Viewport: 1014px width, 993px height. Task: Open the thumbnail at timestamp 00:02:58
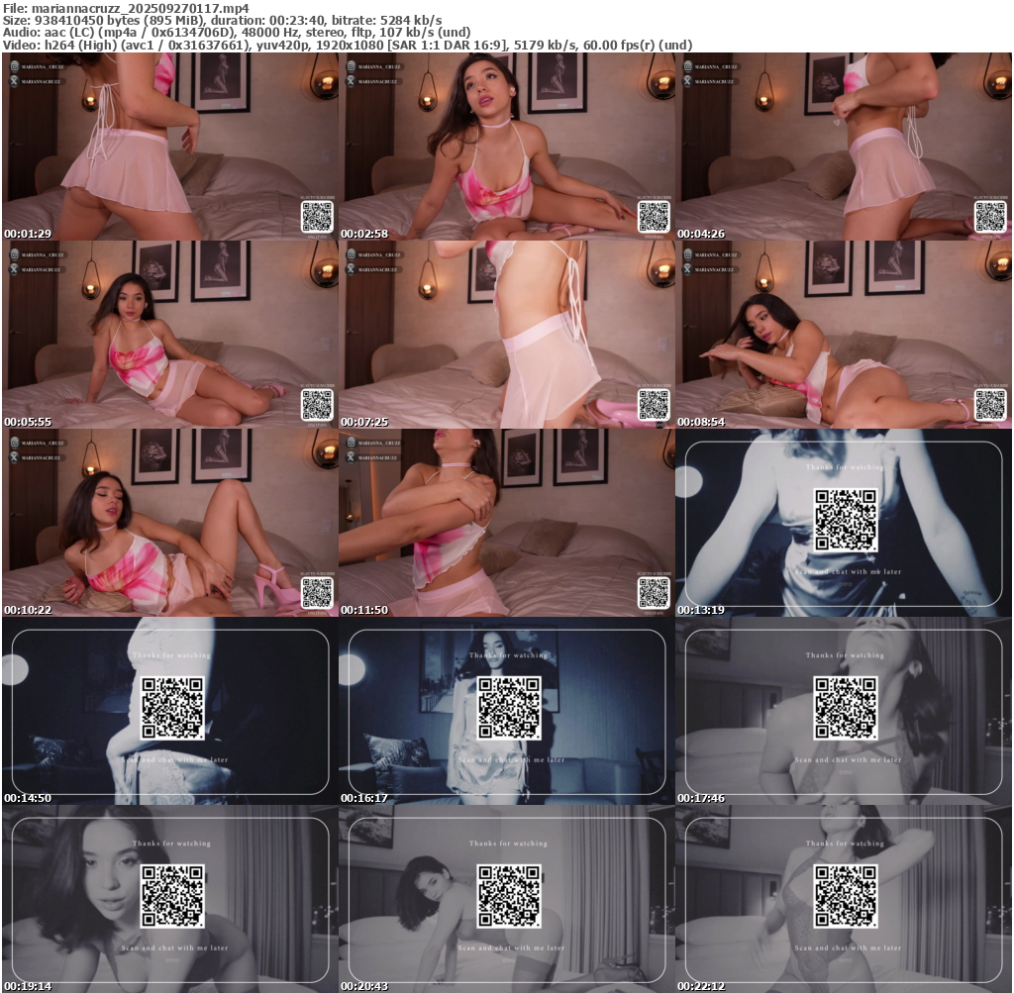point(507,146)
